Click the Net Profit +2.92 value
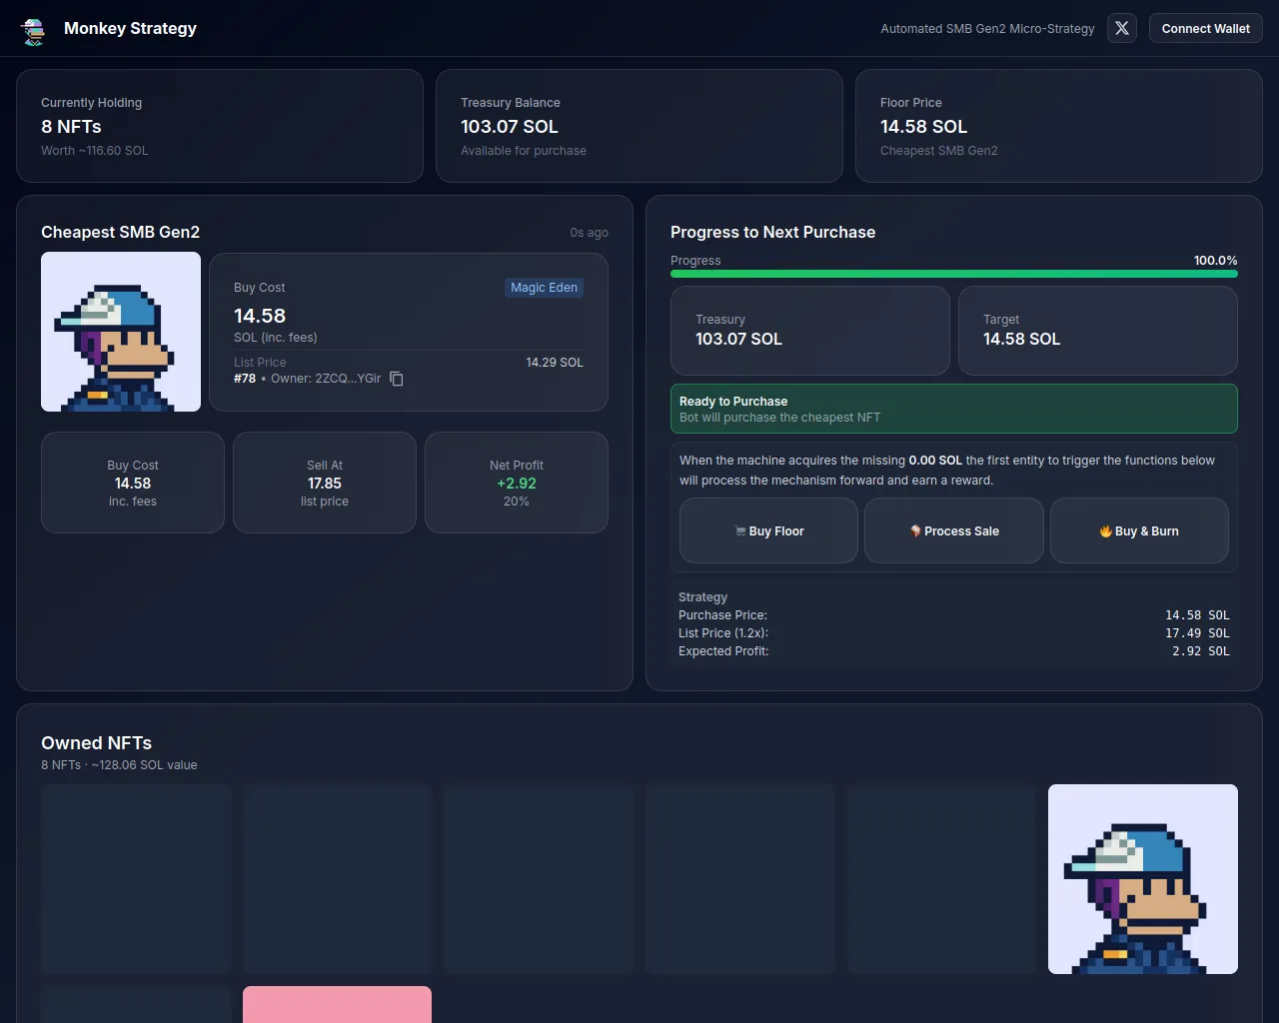 (517, 484)
